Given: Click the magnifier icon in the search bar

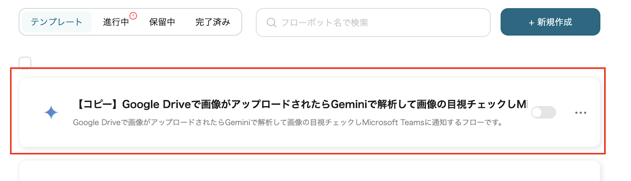Looking at the screenshot, I should click(x=271, y=22).
